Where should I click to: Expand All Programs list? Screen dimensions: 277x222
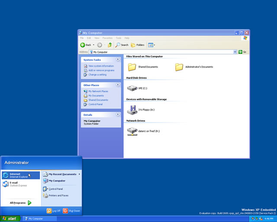click(x=20, y=203)
